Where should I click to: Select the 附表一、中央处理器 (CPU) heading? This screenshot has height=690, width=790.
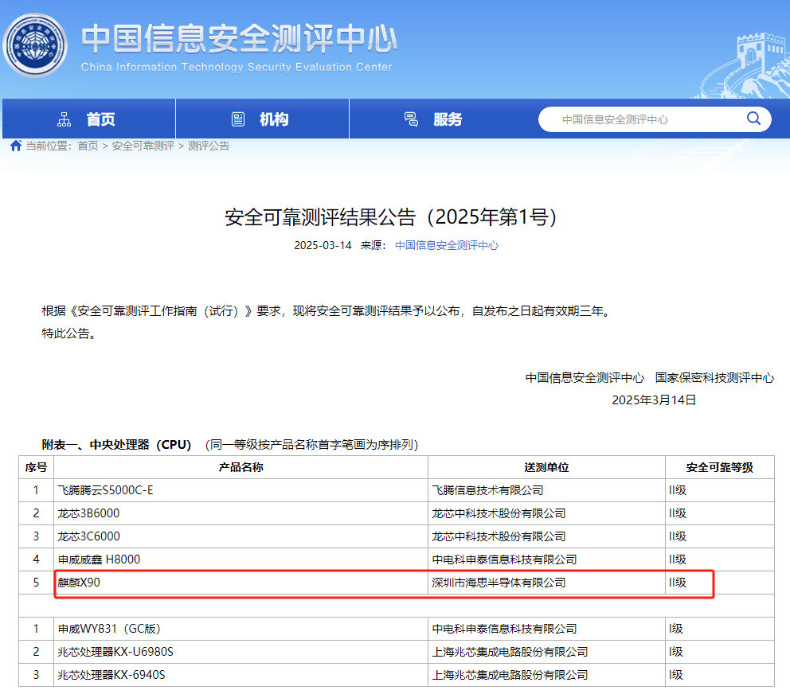(x=117, y=445)
